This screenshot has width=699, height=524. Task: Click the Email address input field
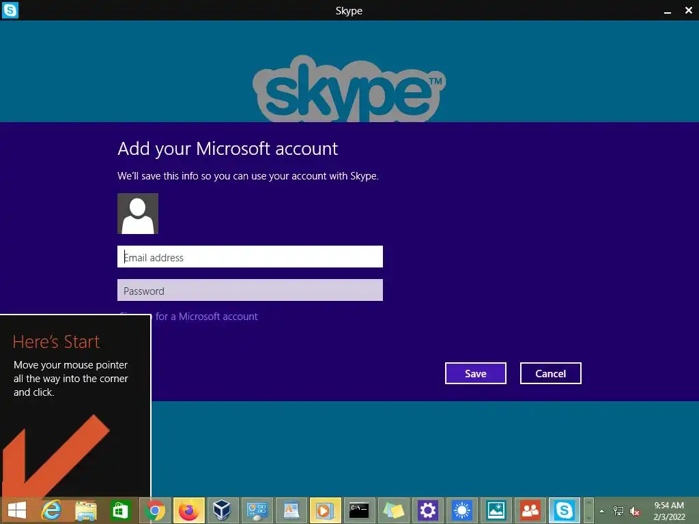tap(250, 257)
